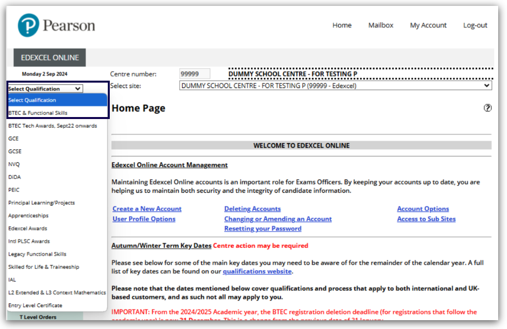Choose Skilled for Life & Traineeship
The height and width of the screenshot is (329, 507).
(58, 267)
